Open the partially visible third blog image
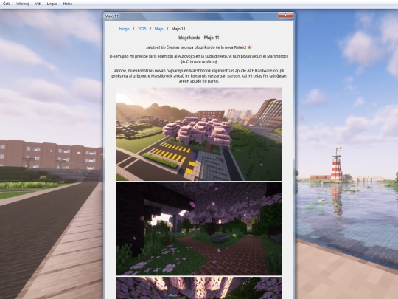 click(x=199, y=288)
